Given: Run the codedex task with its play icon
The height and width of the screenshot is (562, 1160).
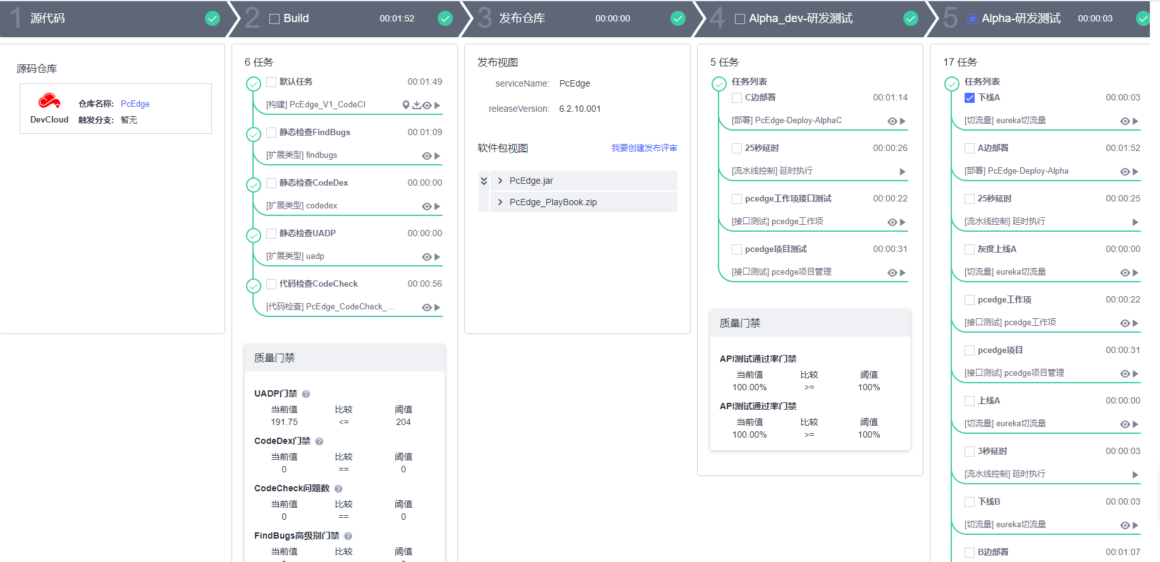Looking at the screenshot, I should click(x=437, y=206).
